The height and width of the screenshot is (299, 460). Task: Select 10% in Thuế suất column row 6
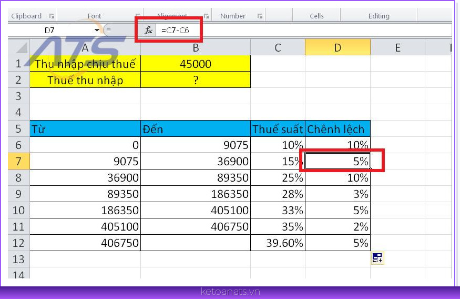278,145
